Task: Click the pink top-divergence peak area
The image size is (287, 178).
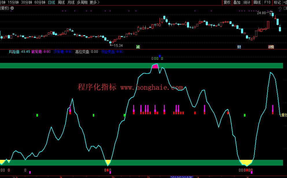Action: (x=155, y=66)
